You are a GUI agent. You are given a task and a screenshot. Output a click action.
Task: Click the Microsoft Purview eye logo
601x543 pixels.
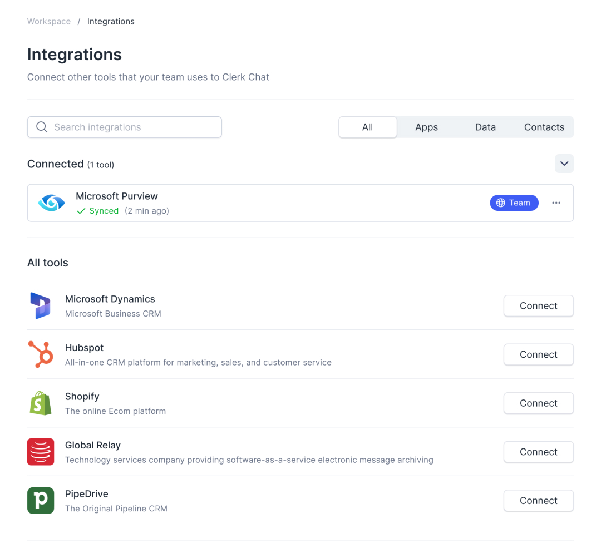click(x=51, y=203)
